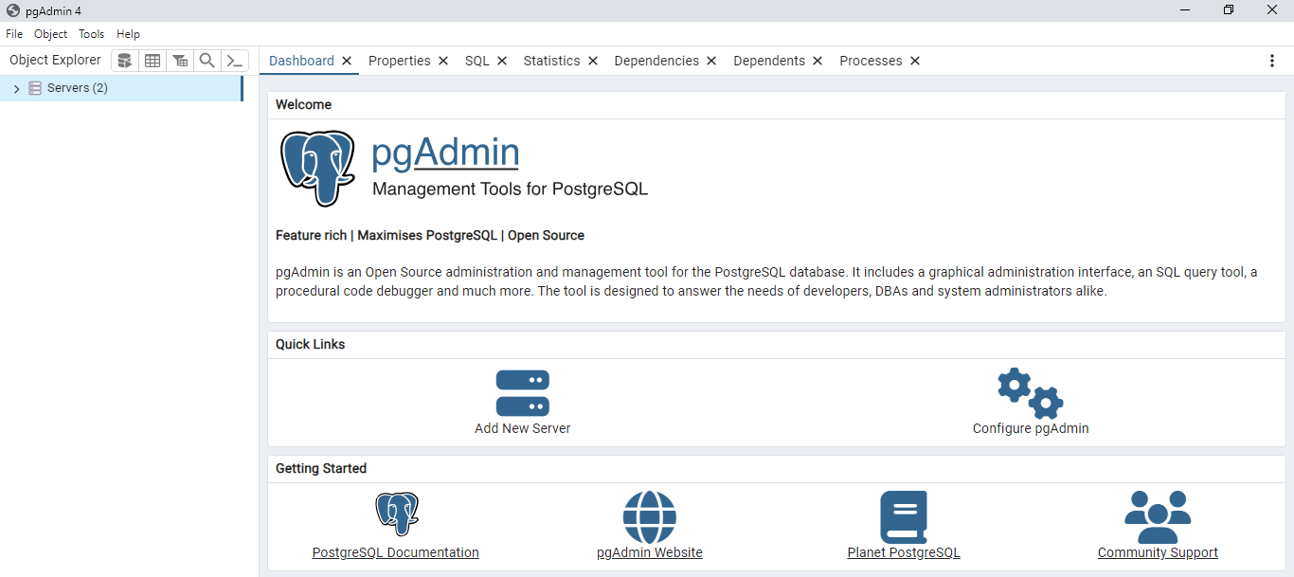Click the large pgAdmin heading text

pyautogui.click(x=445, y=153)
